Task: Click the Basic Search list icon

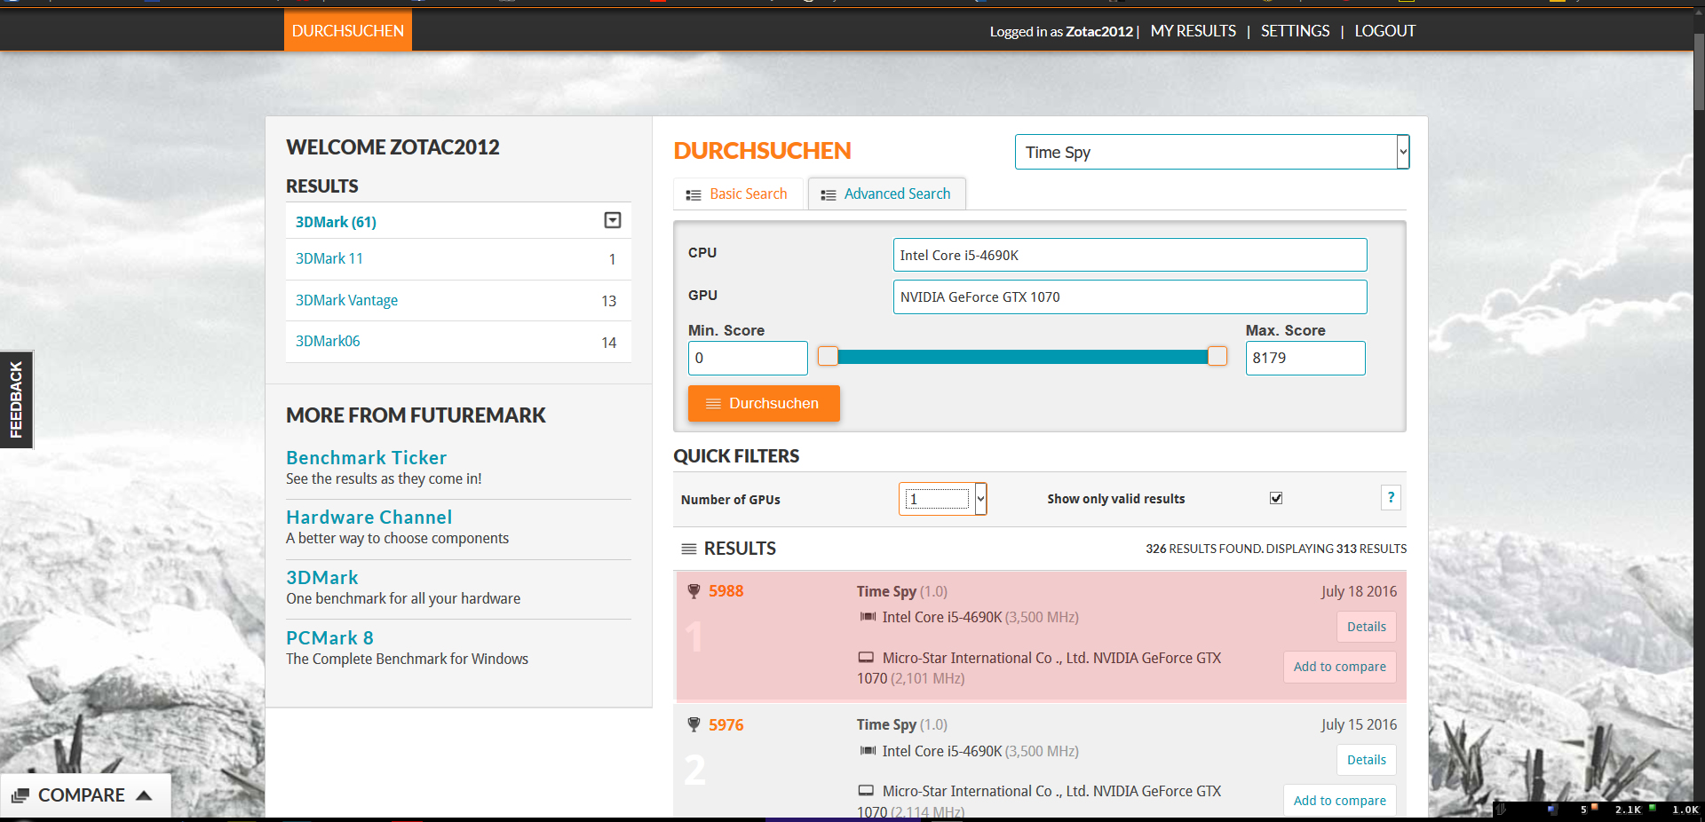Action: [694, 194]
